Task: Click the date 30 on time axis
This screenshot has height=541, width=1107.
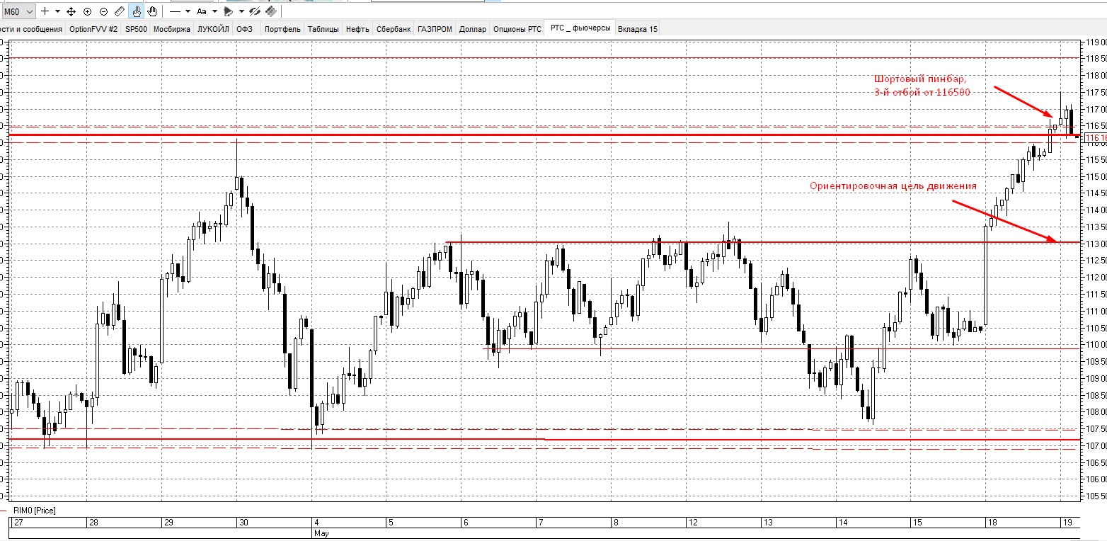Action: tap(244, 523)
